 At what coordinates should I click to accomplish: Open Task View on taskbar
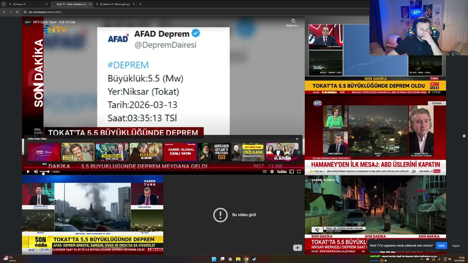(222, 259)
